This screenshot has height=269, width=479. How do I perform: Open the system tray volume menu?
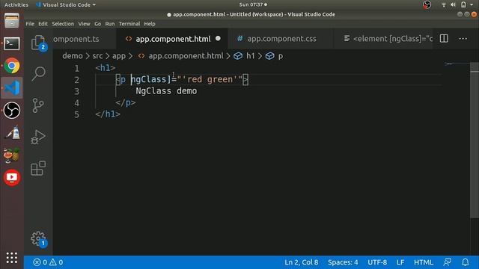453,4
